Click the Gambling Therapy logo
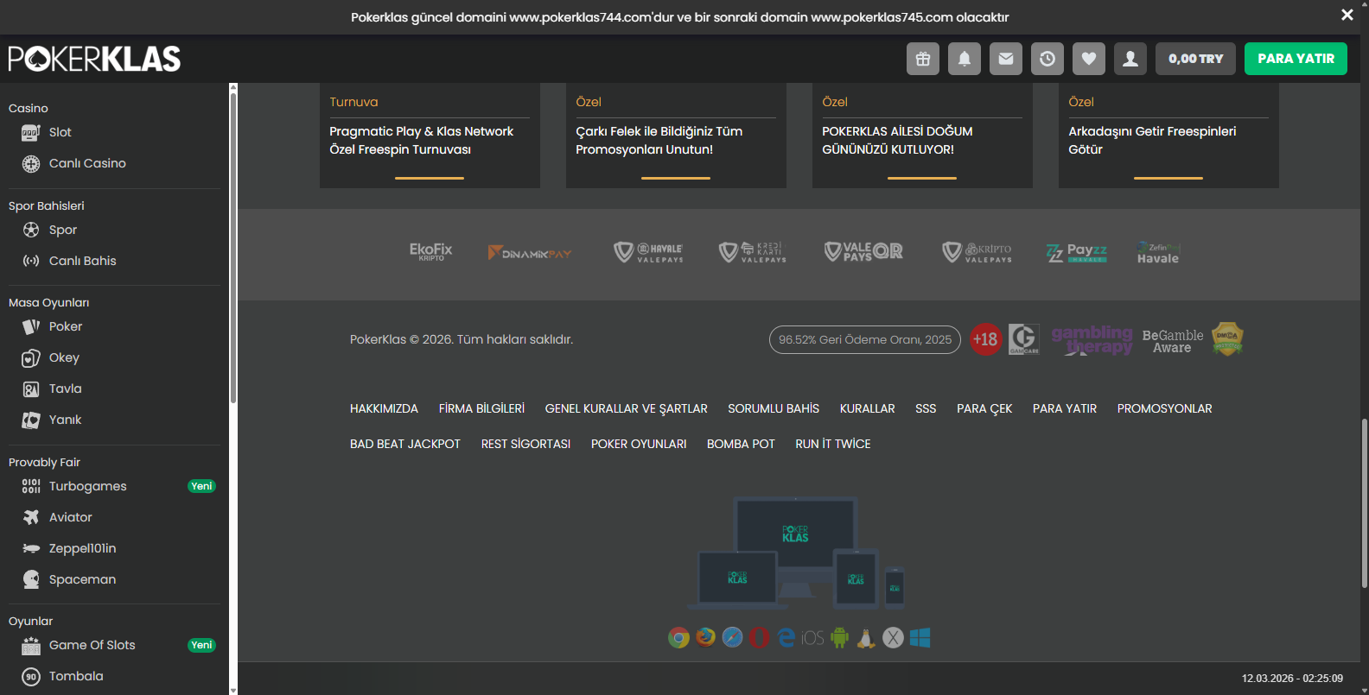1369x695 pixels. [x=1092, y=339]
